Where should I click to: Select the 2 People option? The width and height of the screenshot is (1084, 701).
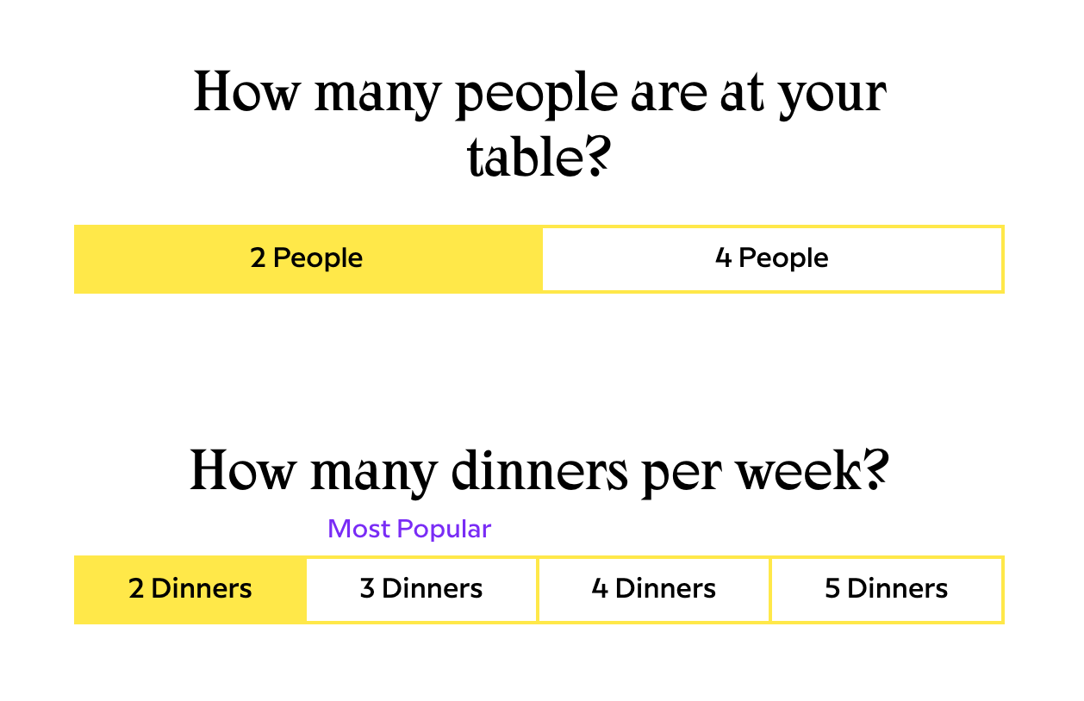[307, 258]
